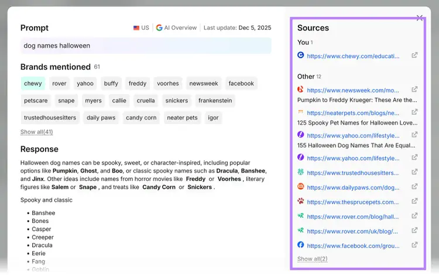The height and width of the screenshot is (275, 439).
Task: Open the neaterpets.com/blogs source link
Action: point(353,113)
